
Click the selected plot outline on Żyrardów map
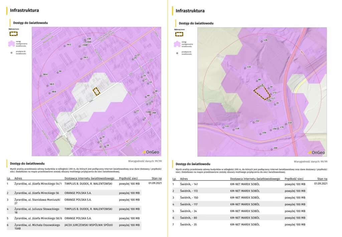coord(96,91)
